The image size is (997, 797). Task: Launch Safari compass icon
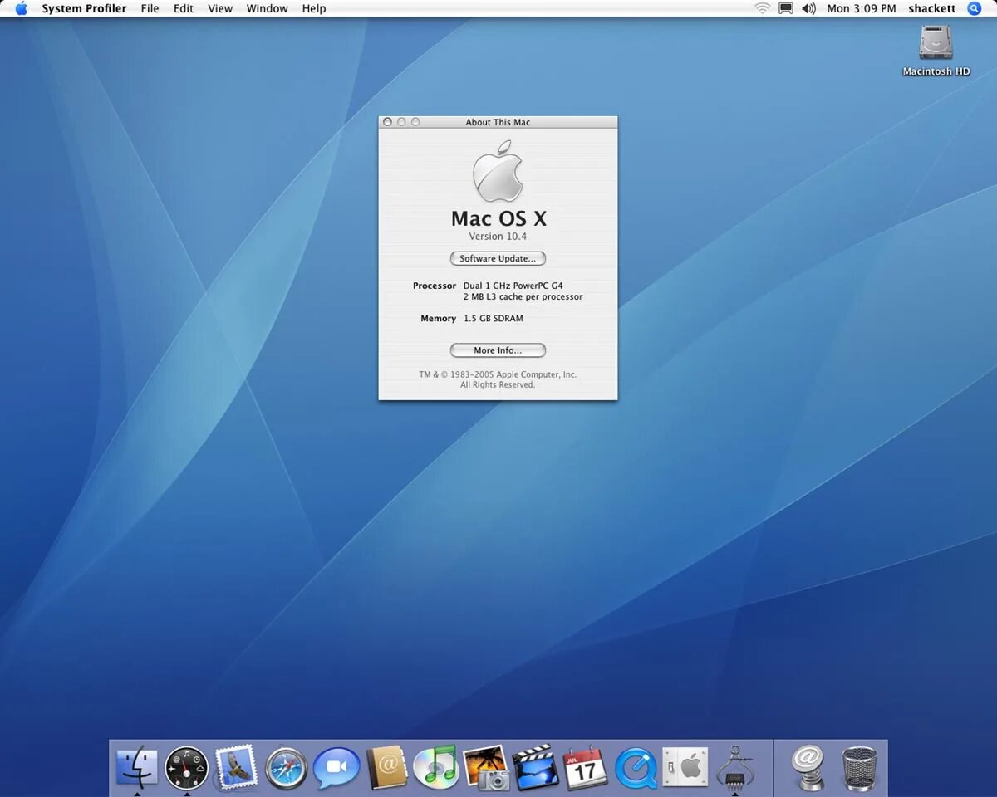[287, 768]
